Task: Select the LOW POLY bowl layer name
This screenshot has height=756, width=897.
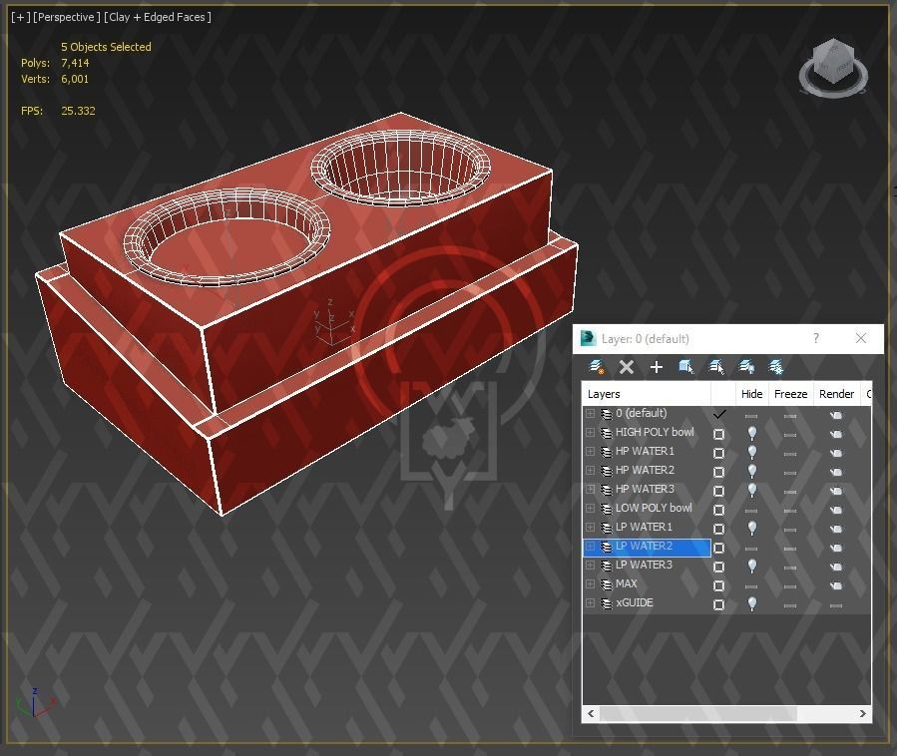Action: coord(654,508)
